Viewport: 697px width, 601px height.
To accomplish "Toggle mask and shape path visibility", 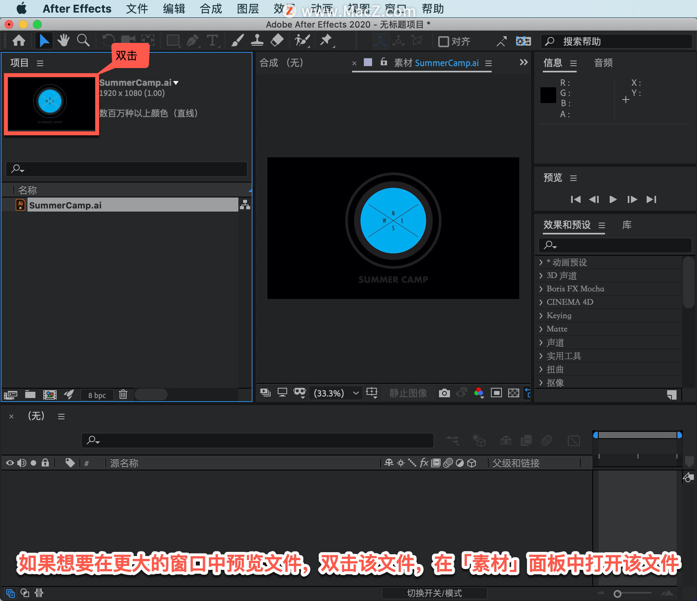I will pyautogui.click(x=300, y=393).
